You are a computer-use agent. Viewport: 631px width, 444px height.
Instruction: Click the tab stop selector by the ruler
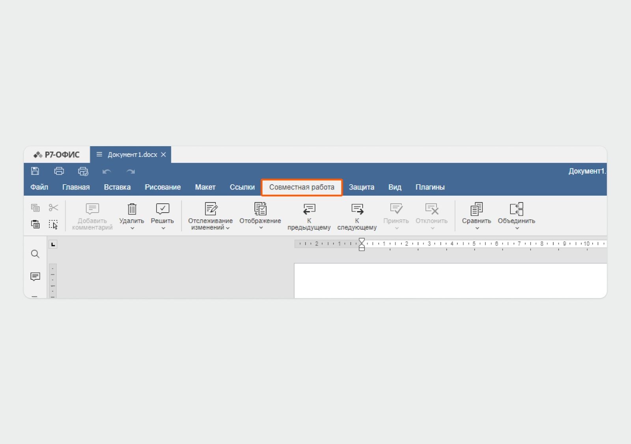tap(53, 244)
